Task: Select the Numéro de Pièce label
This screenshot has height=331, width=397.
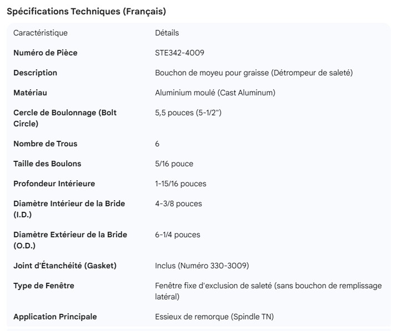Action: (46, 53)
